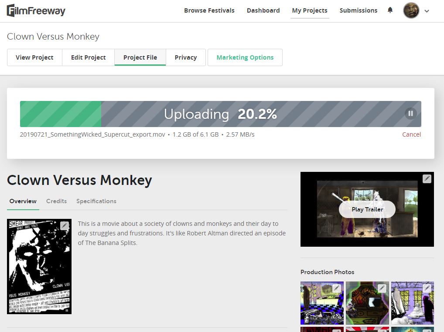Image resolution: width=444 pixels, height=332 pixels.
Task: Edit the trailer using its pencil icon
Action: coord(427,178)
